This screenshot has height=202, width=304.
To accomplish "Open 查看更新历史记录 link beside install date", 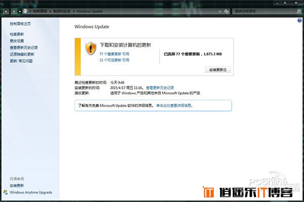I will [x=160, y=88].
